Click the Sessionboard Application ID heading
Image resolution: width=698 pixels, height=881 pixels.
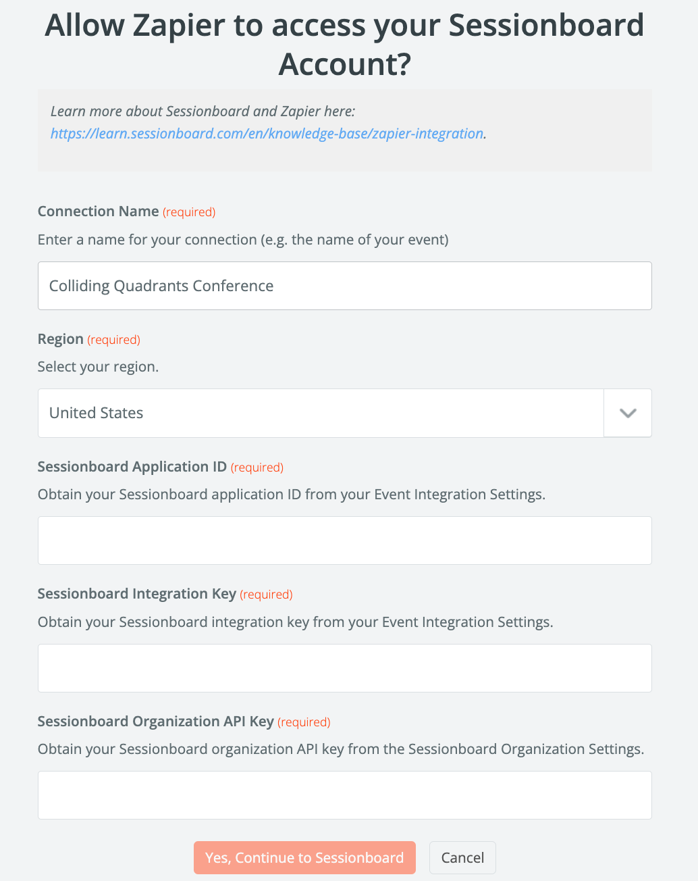(131, 466)
